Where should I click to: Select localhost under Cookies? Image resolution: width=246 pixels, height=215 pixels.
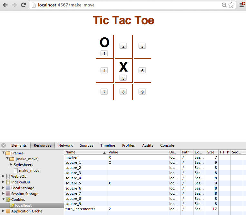point(32,205)
